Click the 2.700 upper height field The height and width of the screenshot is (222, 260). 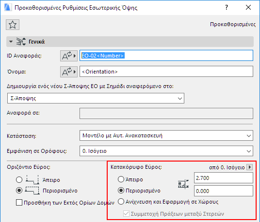(x=224, y=178)
